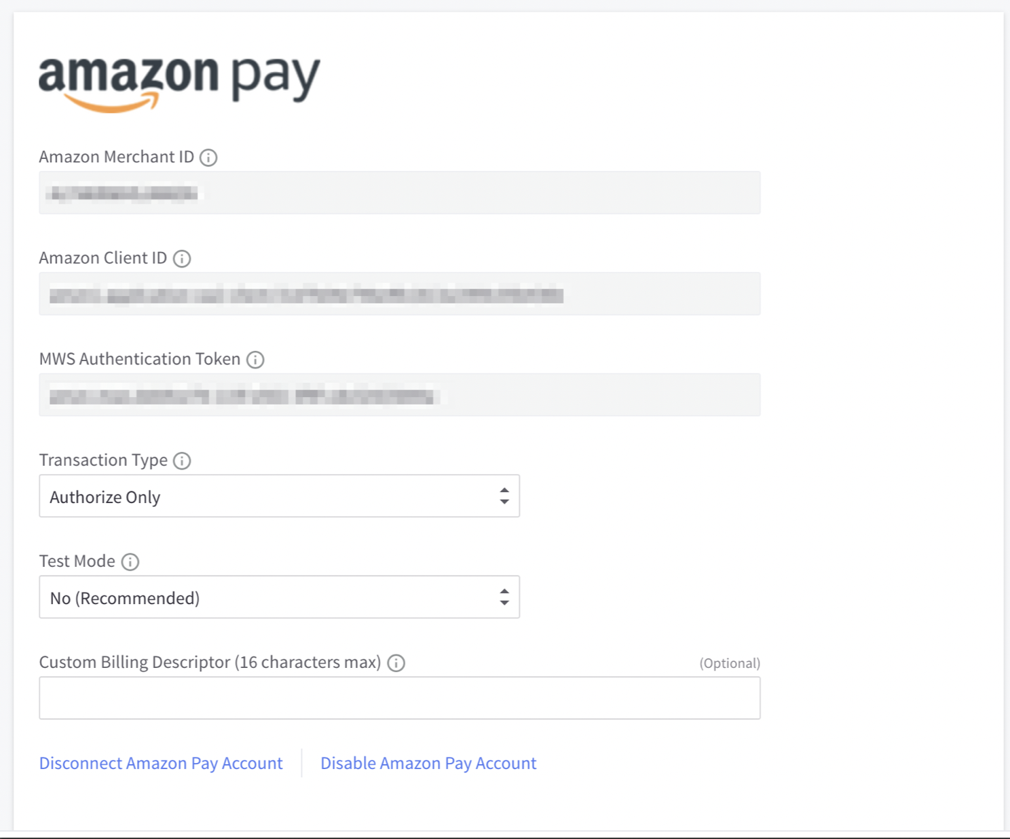The width and height of the screenshot is (1010, 839).
Task: Open the Test Mode dropdown
Action: click(x=279, y=597)
